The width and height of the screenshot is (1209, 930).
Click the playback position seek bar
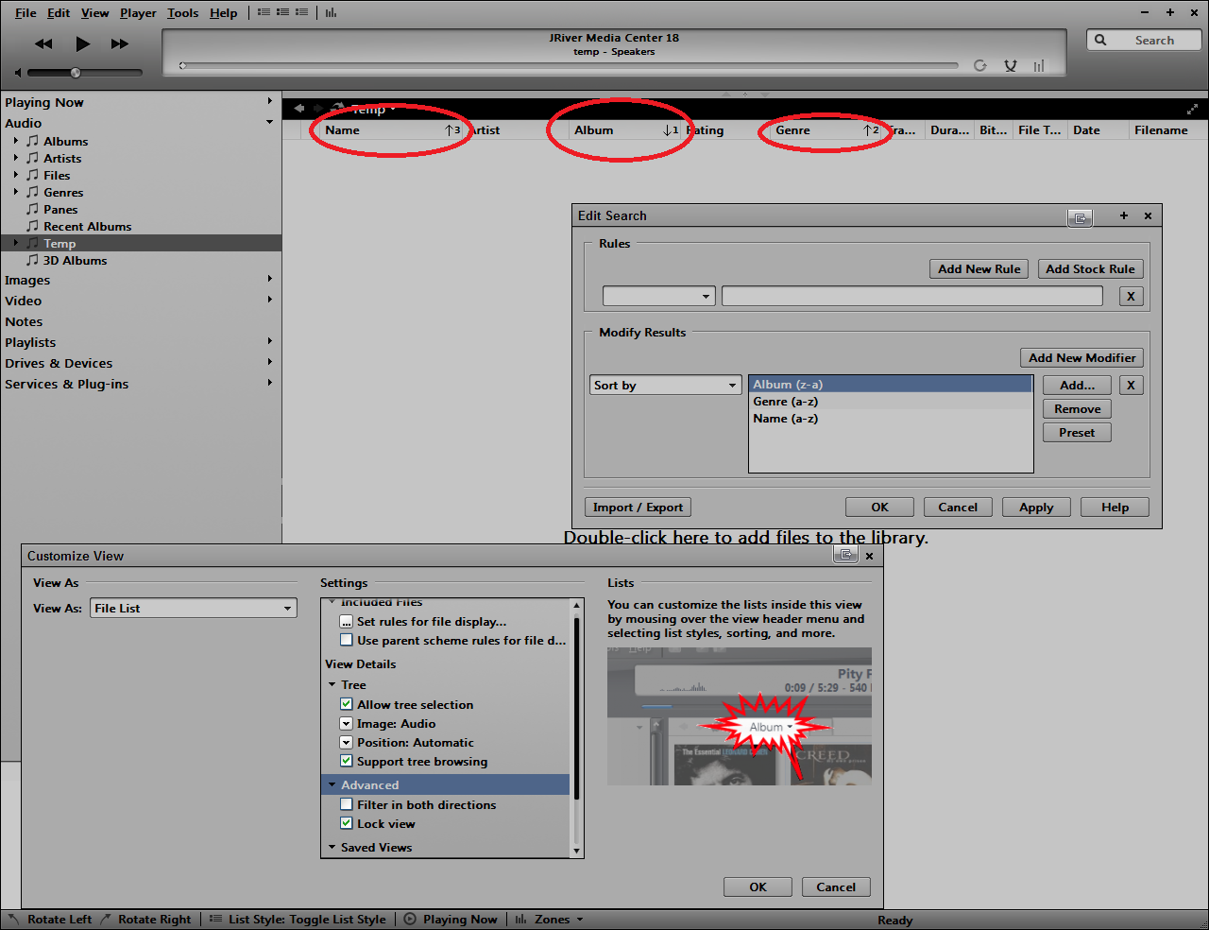click(569, 66)
